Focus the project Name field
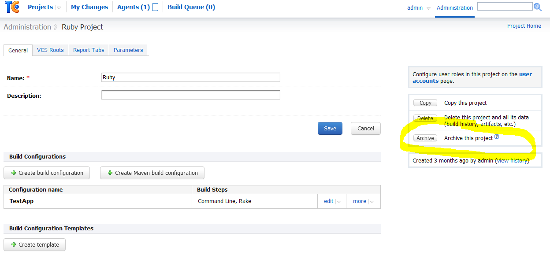This screenshot has width=550, height=255. click(x=191, y=78)
